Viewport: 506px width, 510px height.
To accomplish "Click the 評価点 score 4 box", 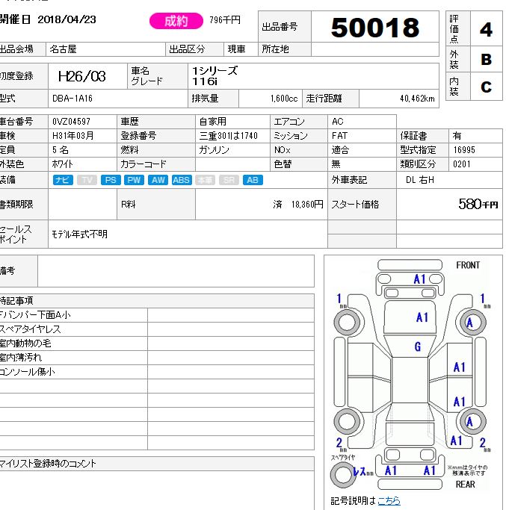I will [x=486, y=30].
